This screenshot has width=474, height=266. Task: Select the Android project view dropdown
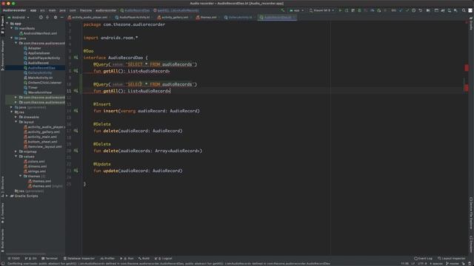tap(19, 18)
